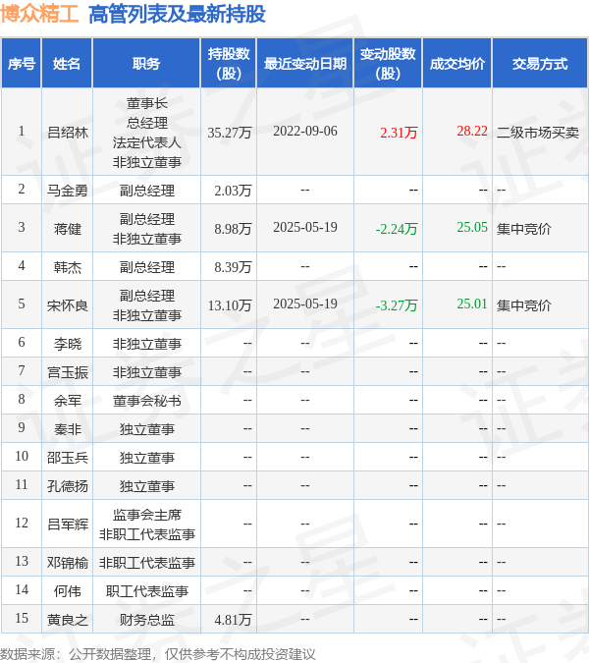The height and width of the screenshot is (663, 589).
Task: Click the 财务总监 position cell
Action: click(147, 620)
